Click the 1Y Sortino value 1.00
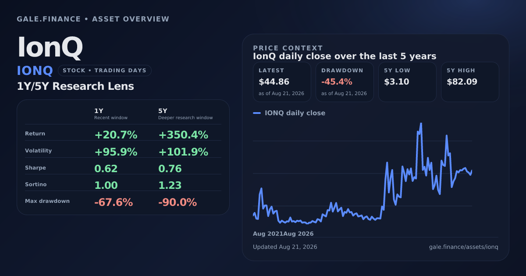Image resolution: width=526 pixels, height=276 pixels. [x=106, y=186]
